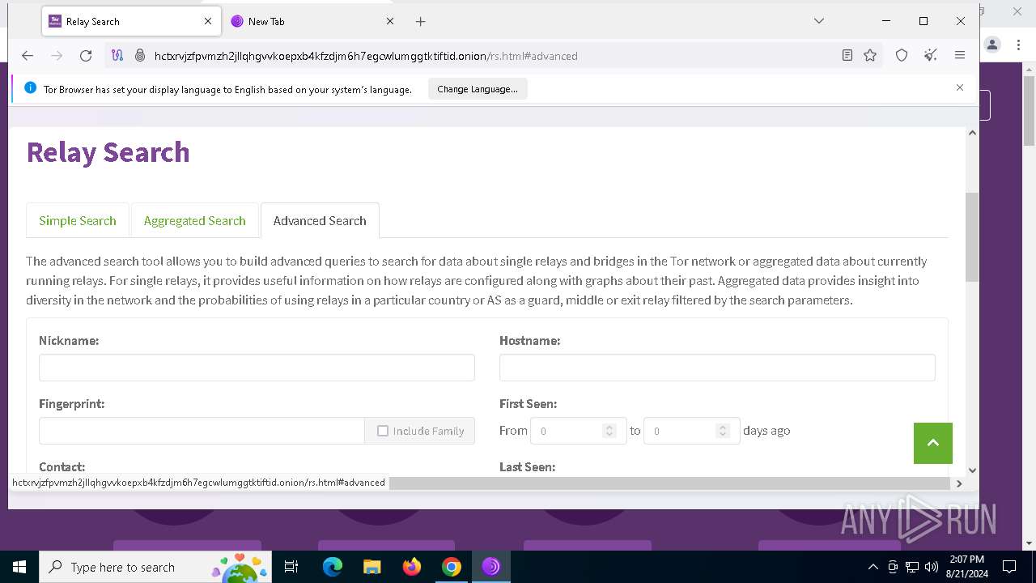This screenshot has width=1036, height=583.
Task: Open the browser hamburger menu
Action: click(x=960, y=56)
